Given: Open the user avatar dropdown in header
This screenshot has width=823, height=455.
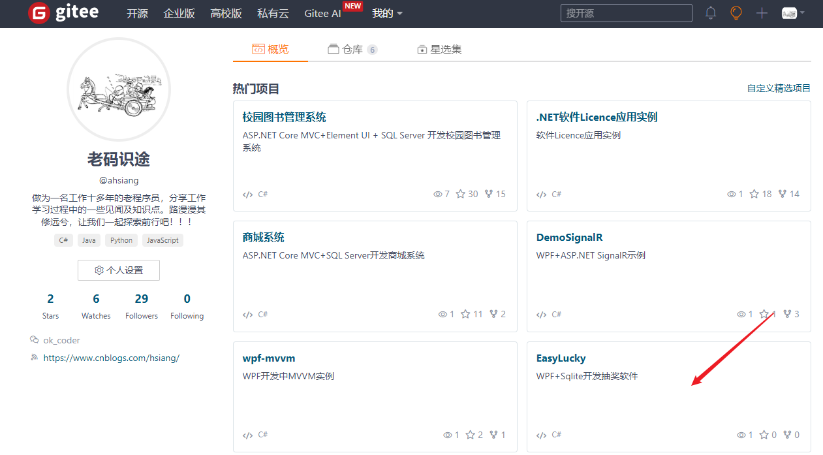Looking at the screenshot, I should click(x=793, y=13).
